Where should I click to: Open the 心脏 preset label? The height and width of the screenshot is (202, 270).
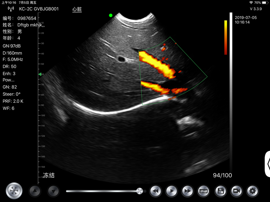click(x=77, y=9)
